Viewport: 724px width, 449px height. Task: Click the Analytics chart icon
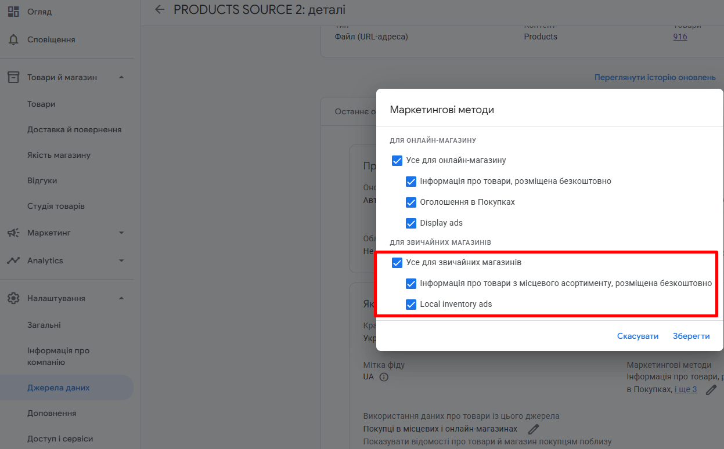(x=13, y=260)
